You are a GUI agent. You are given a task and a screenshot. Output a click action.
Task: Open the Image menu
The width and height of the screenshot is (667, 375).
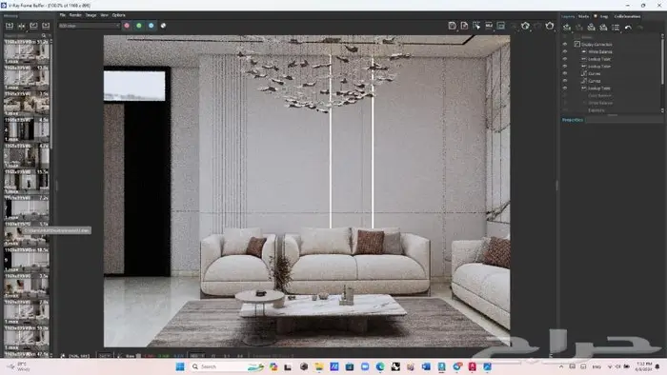pyautogui.click(x=91, y=15)
